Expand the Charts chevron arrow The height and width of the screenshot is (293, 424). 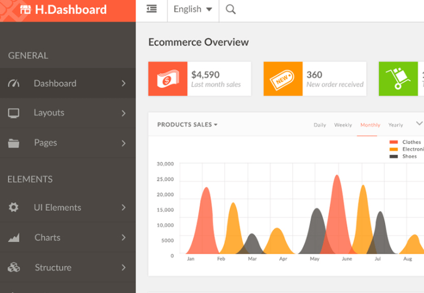(x=124, y=237)
